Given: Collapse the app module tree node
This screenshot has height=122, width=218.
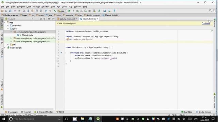Looking at the screenshot, I should [5, 22].
